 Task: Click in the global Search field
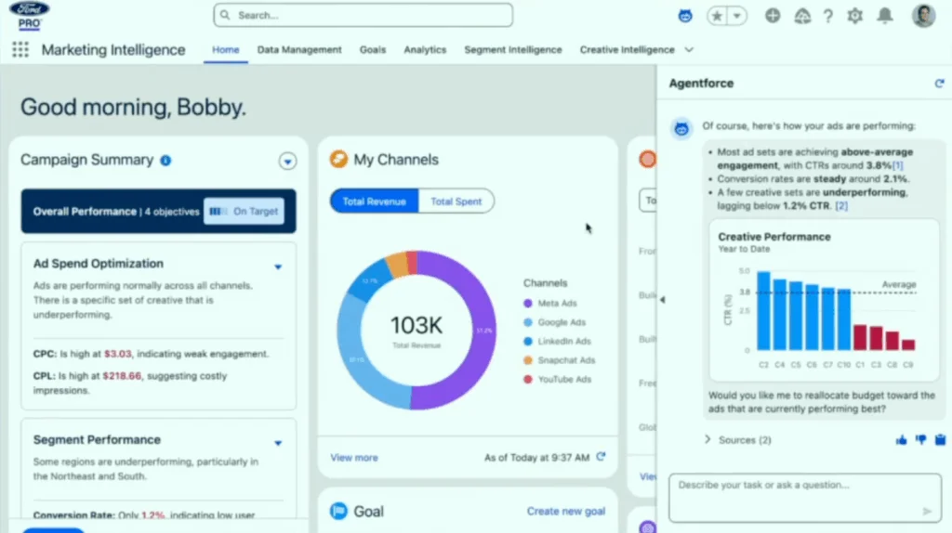[x=364, y=15]
